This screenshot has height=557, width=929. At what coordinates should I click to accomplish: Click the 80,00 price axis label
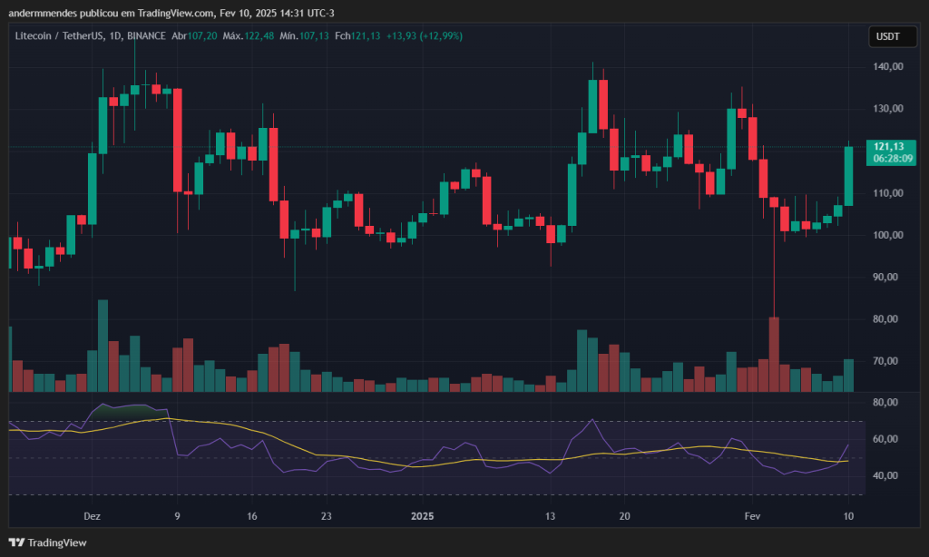885,318
